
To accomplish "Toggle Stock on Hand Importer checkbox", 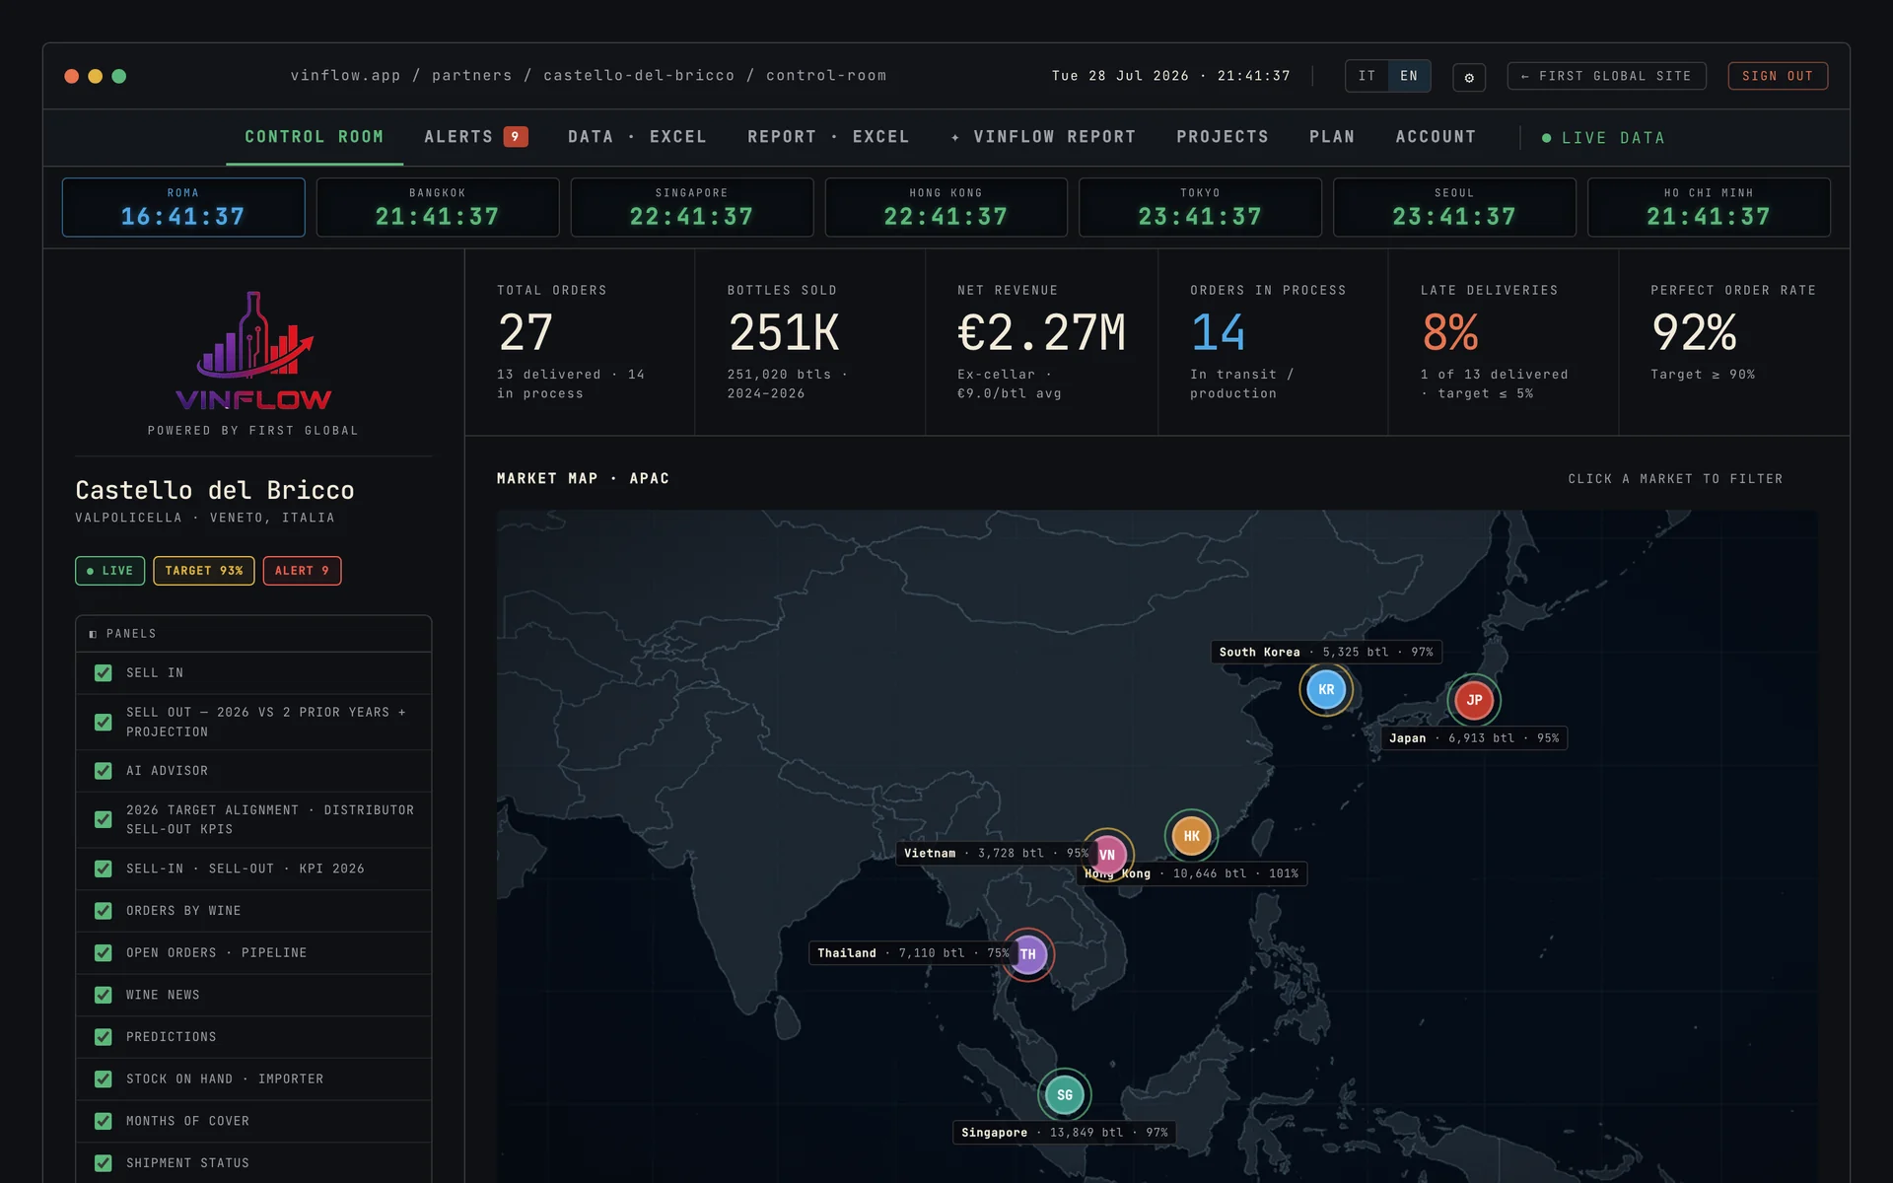I will tap(103, 1079).
